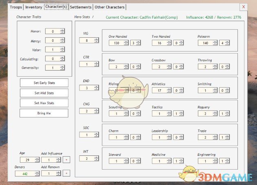Close the window with the X button
Image resolution: width=257 pixels, height=185 pixels.
point(243,7)
